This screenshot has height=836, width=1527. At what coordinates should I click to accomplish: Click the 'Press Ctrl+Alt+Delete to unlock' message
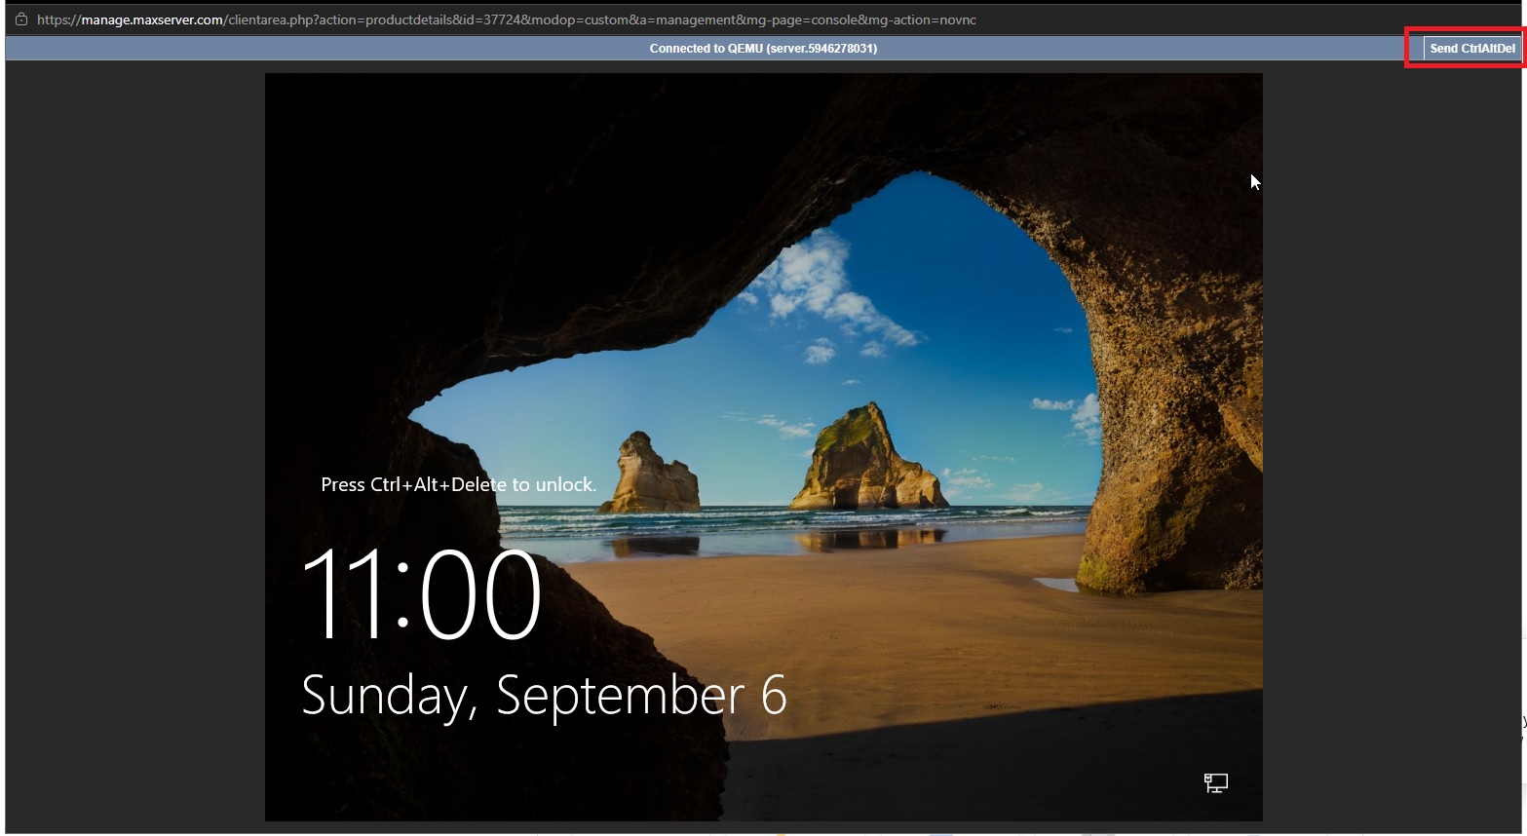pos(459,484)
